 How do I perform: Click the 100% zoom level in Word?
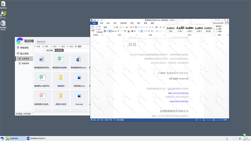click(225, 120)
